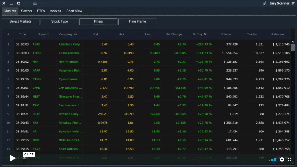
Task: Sort by the Trades column header
Action: (x=252, y=34)
